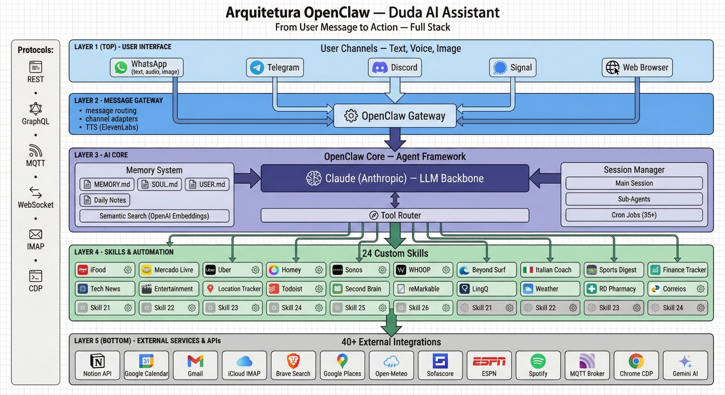
Task: Click the Cron Jobs (35+) entry
Action: [634, 215]
